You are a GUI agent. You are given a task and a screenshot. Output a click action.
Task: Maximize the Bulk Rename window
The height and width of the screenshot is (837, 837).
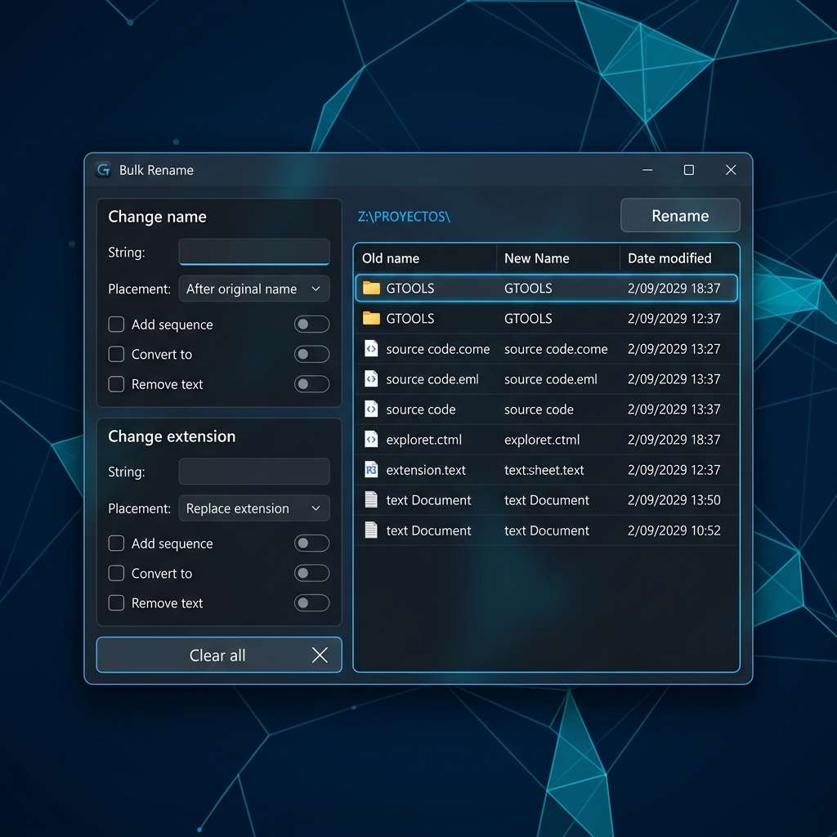click(x=689, y=170)
